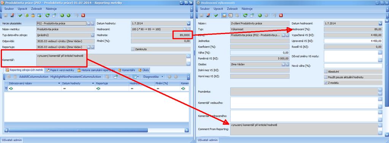
Task: Sort by the Plnění [%] column header
Action: pyautogui.click(x=168, y=83)
